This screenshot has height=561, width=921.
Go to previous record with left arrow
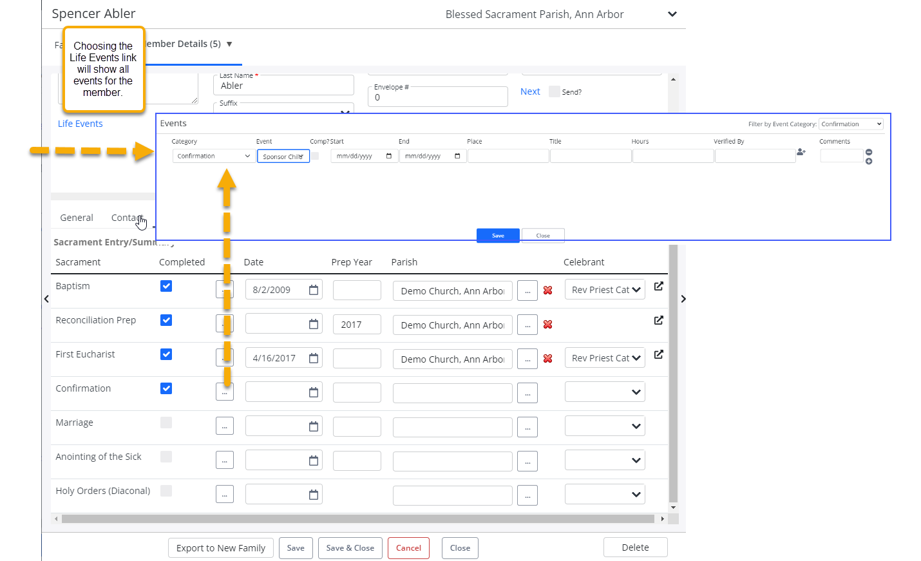click(46, 299)
